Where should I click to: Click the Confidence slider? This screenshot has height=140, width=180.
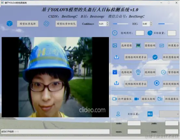(x=121, y=24)
